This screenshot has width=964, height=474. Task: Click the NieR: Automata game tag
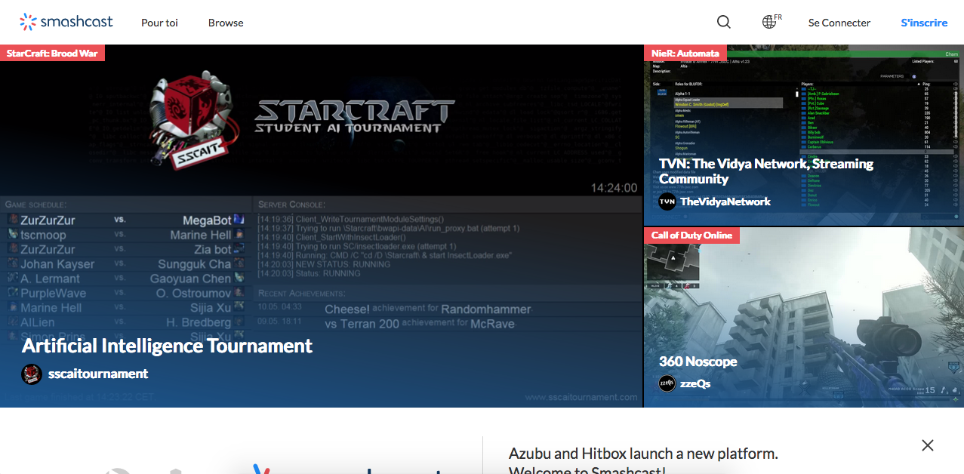[x=685, y=53]
